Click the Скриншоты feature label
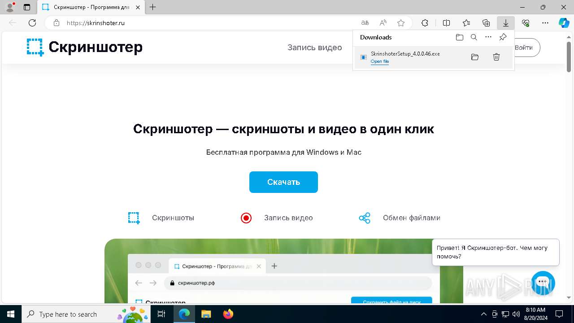This screenshot has height=323, width=574. click(173, 218)
